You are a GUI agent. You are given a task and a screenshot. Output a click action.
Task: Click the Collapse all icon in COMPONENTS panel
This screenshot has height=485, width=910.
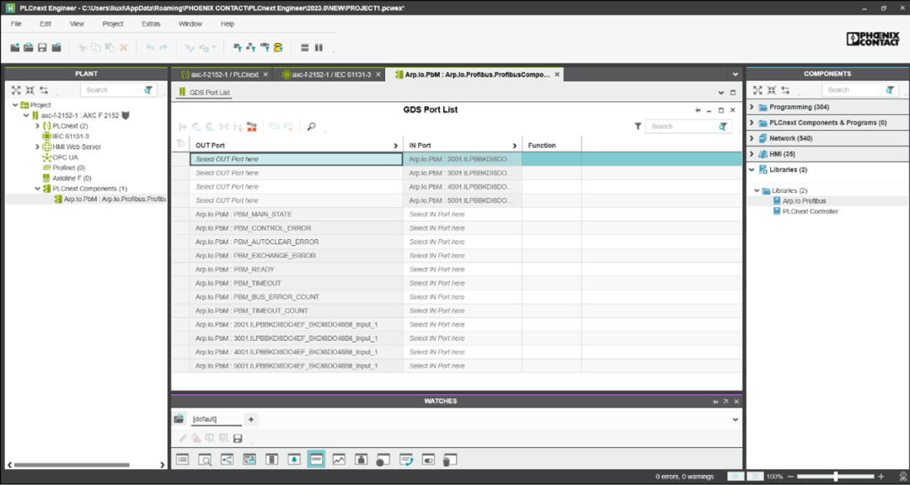tap(772, 90)
